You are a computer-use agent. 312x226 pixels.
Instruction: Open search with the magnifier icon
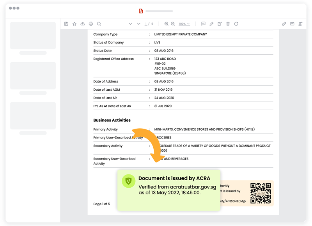[x=99, y=24]
